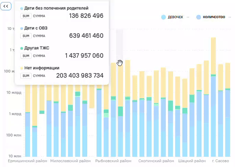Click the 10 млн y-axis tick label

pos(15,156)
